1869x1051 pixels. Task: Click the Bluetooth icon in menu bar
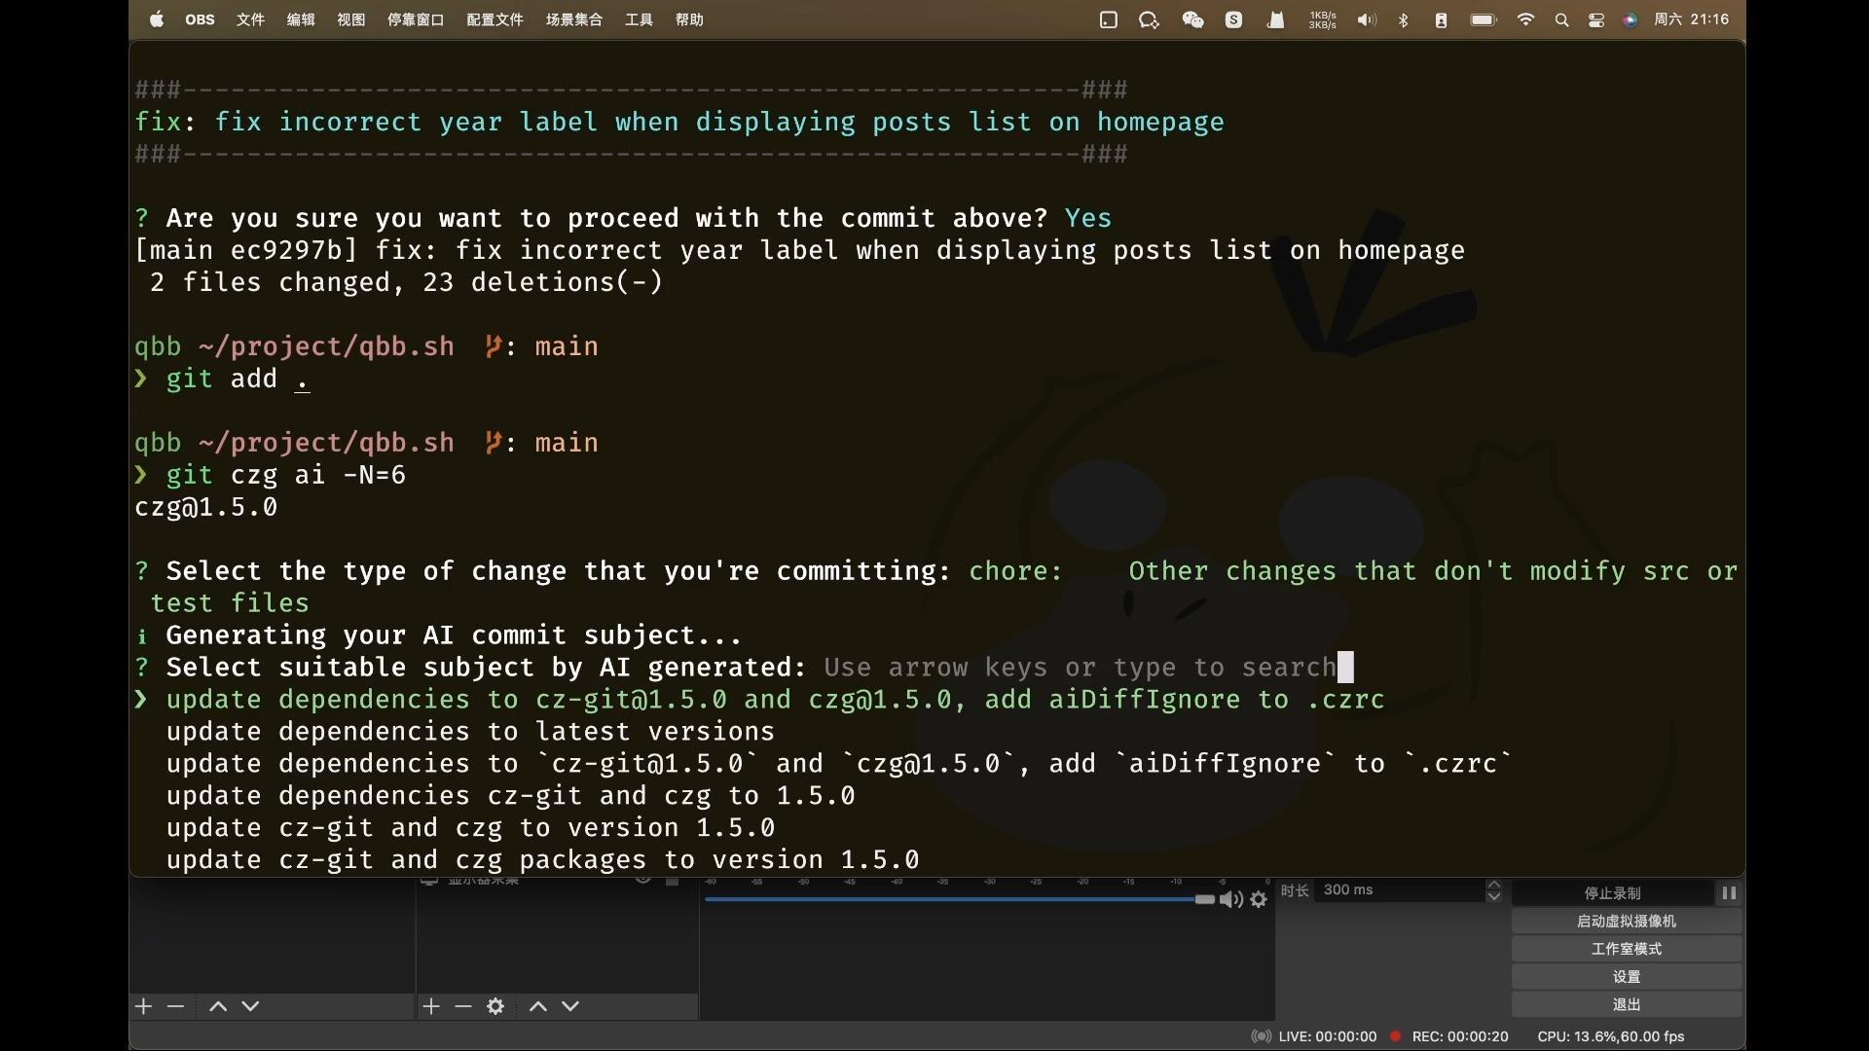[1402, 18]
